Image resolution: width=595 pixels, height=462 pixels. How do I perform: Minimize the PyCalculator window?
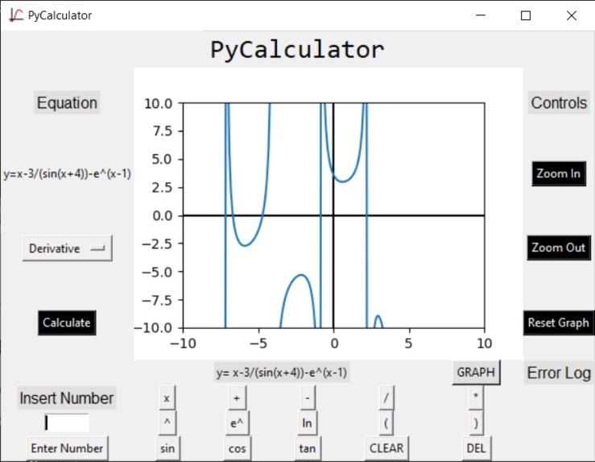pos(481,15)
